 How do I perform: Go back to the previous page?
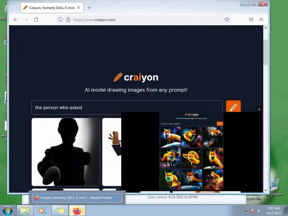(x=16, y=20)
